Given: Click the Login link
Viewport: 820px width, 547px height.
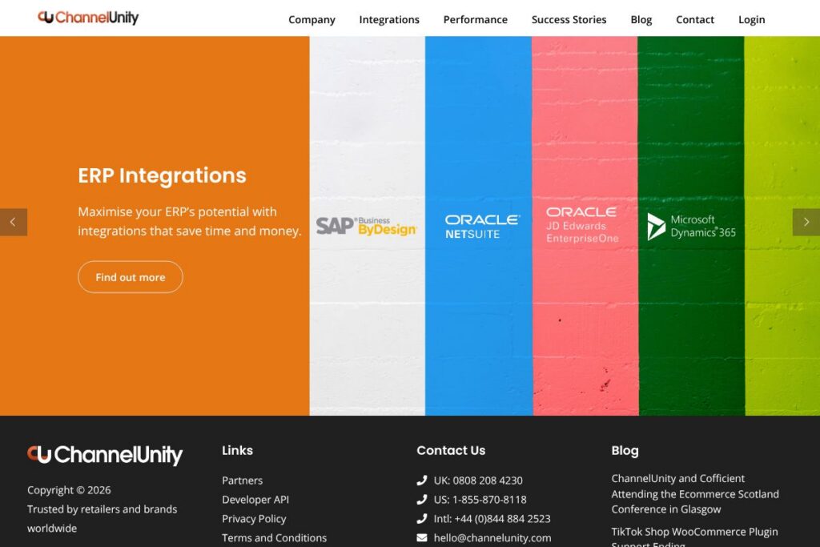Looking at the screenshot, I should pyautogui.click(x=751, y=19).
